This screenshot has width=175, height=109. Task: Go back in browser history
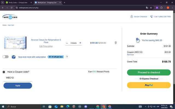pyautogui.click(x=3, y=8)
